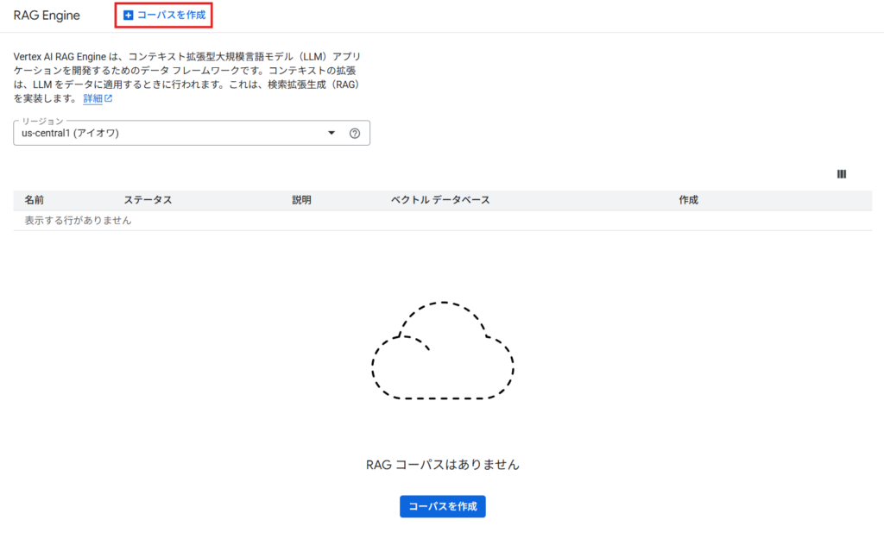The image size is (884, 545).
Task: Click the 説明 column header
Action: pos(301,200)
